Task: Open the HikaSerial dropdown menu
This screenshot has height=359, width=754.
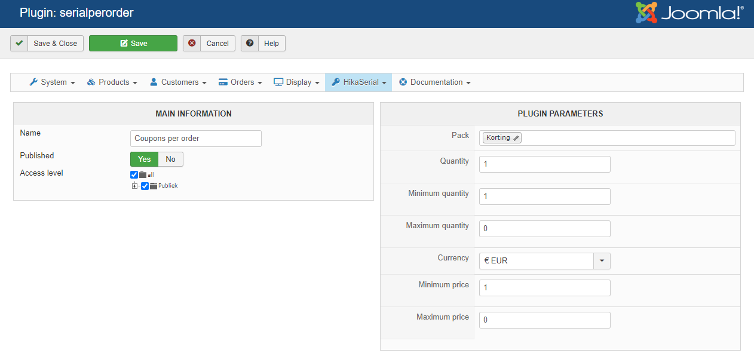Action: point(358,82)
